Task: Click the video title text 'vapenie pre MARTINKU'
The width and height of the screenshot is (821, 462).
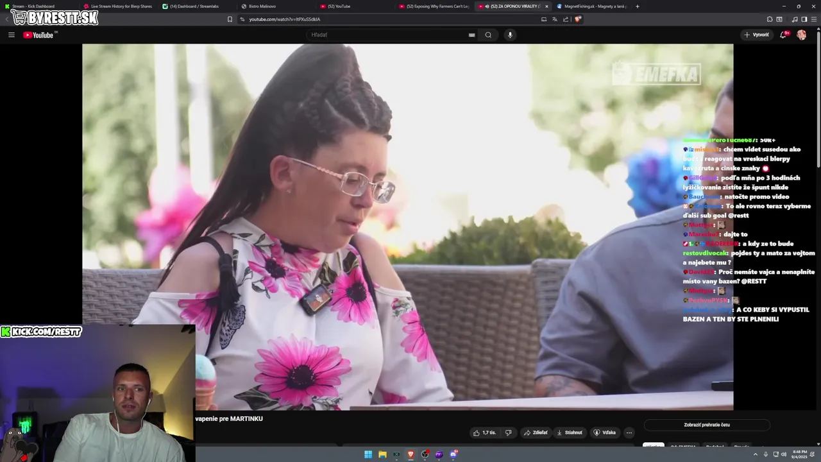Action: [x=229, y=418]
